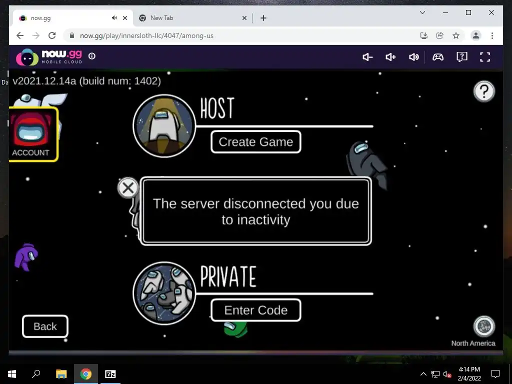Viewport: 512px width, 384px height.
Task: Click the install app icon in address bar
Action: click(424, 35)
